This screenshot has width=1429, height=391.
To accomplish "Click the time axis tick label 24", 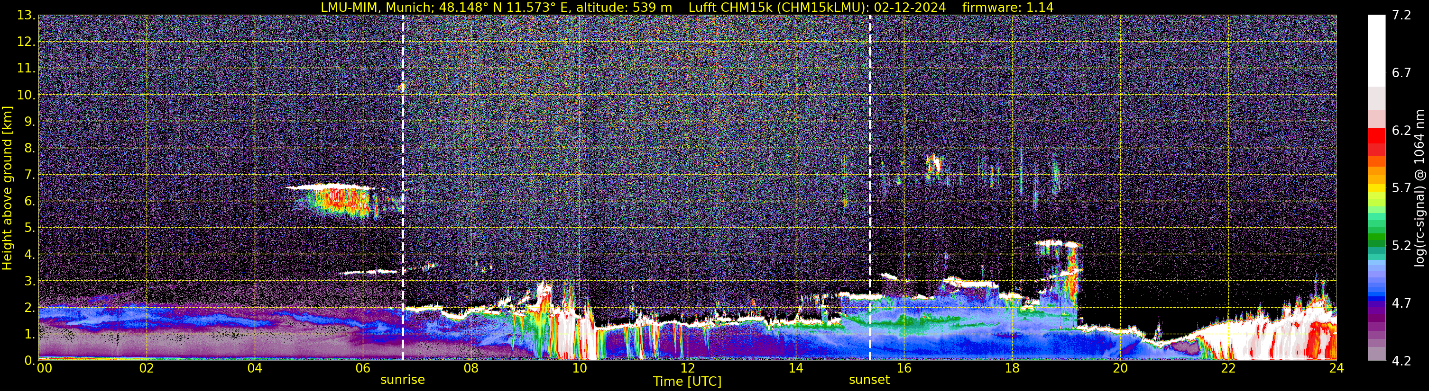I will pos(1337,369).
